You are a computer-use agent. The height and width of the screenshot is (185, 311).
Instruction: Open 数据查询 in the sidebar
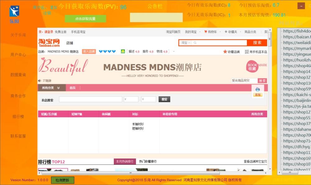(18, 75)
